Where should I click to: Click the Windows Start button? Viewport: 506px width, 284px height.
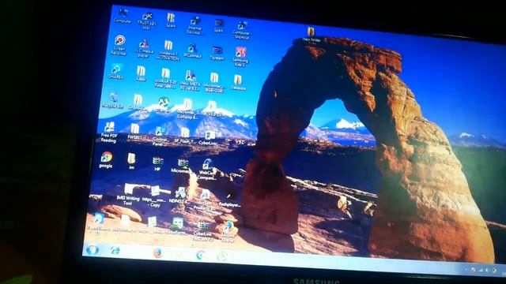[x=93, y=250]
